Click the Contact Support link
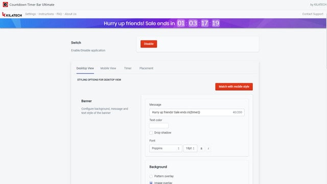Image resolution: width=327 pixels, height=184 pixels. 313,14
